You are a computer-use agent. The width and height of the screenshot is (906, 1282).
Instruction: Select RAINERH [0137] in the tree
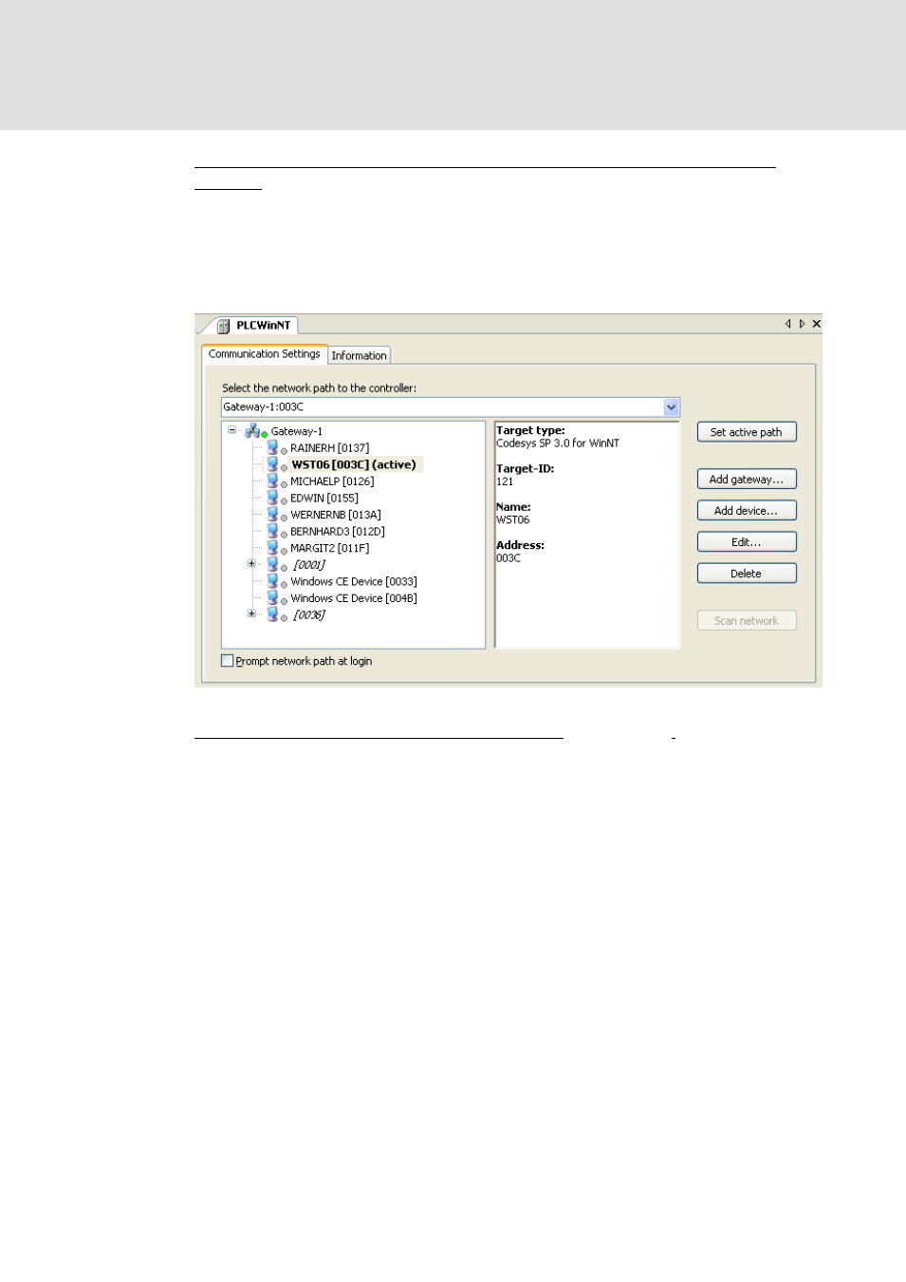point(330,448)
